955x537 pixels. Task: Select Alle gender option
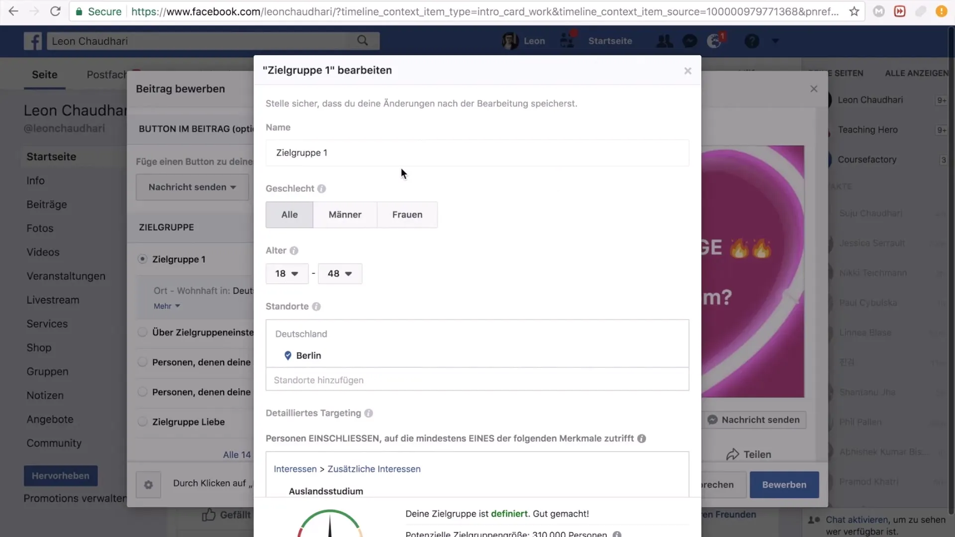(x=289, y=215)
